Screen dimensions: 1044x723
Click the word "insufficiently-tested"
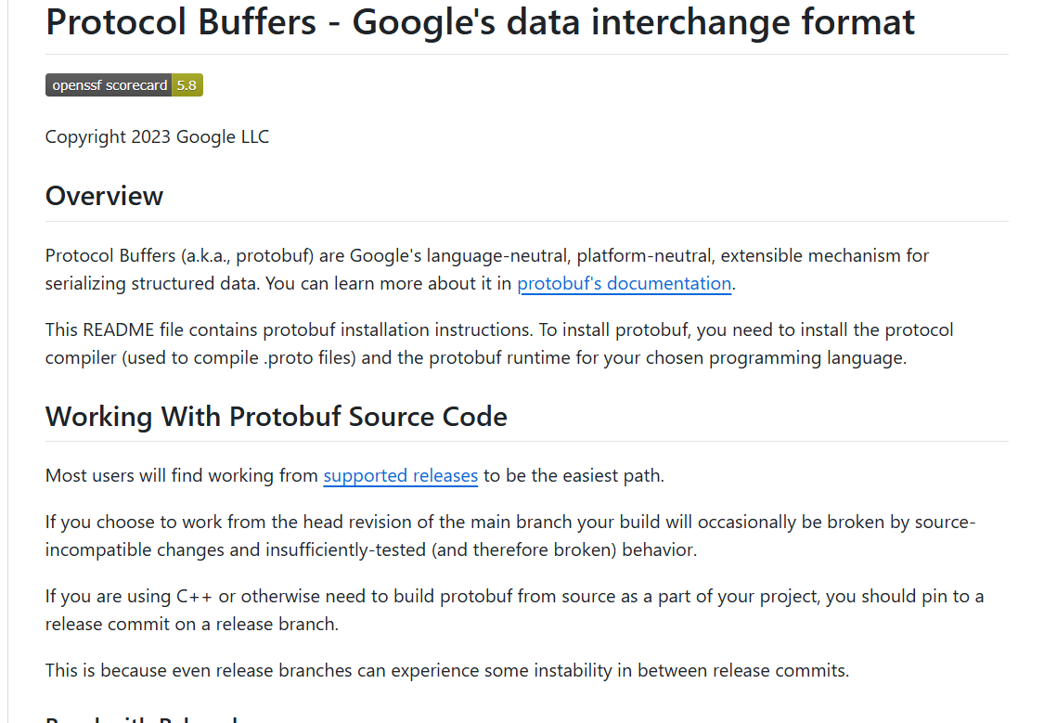tap(345, 550)
